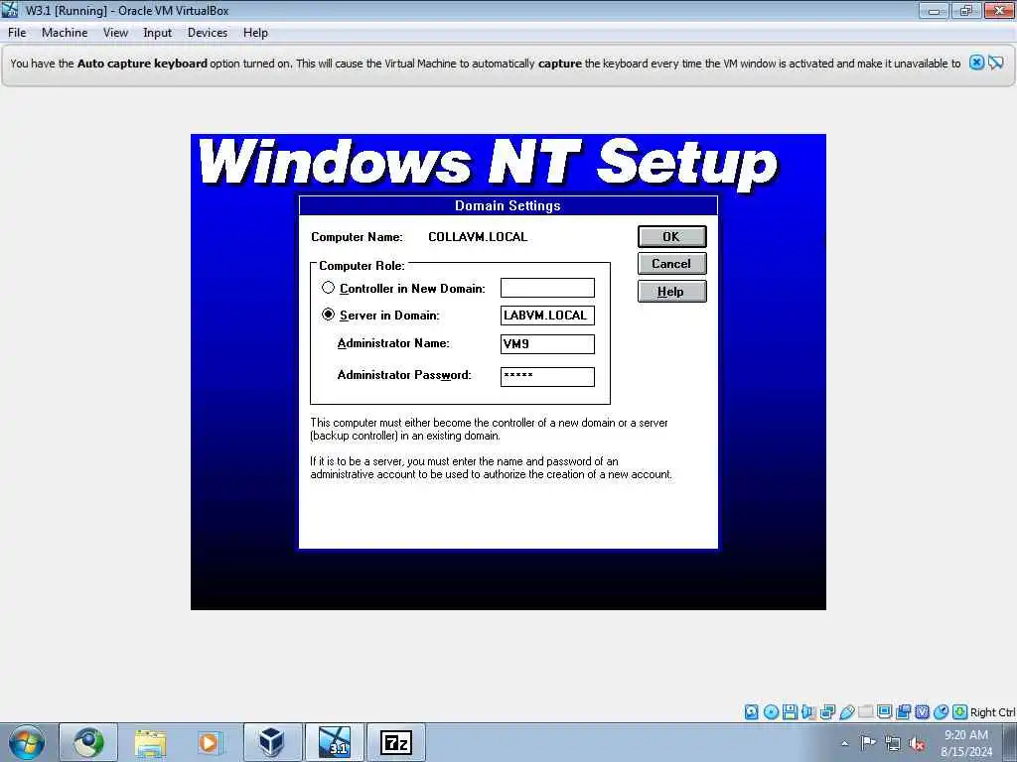Click the VirtualBox window title icon
This screenshot has height=762, width=1017.
10,10
